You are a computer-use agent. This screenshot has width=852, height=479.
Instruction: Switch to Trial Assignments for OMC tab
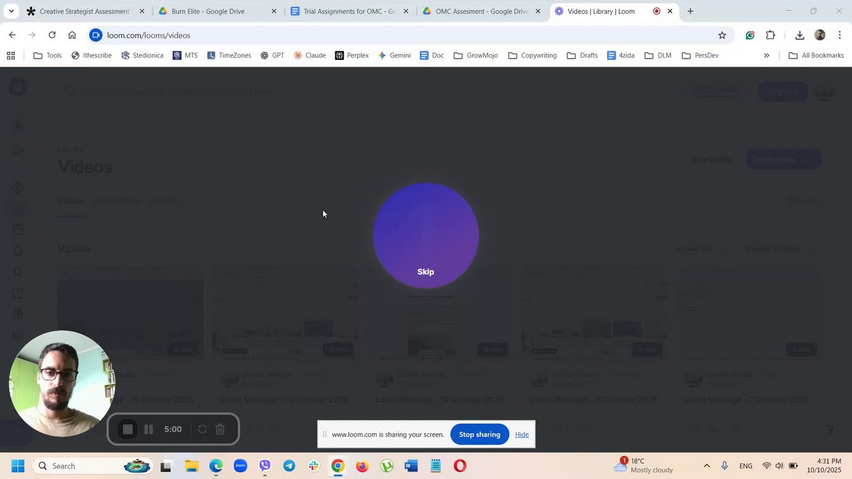coord(349,11)
